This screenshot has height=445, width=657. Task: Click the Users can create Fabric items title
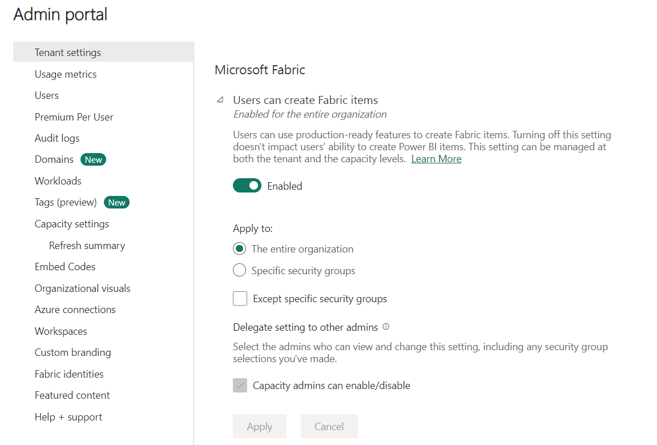pyautogui.click(x=305, y=100)
